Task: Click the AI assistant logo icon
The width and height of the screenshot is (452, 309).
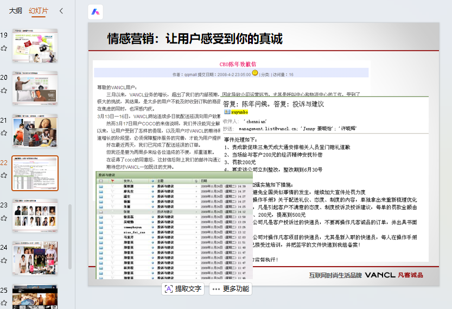Action: click(96, 12)
